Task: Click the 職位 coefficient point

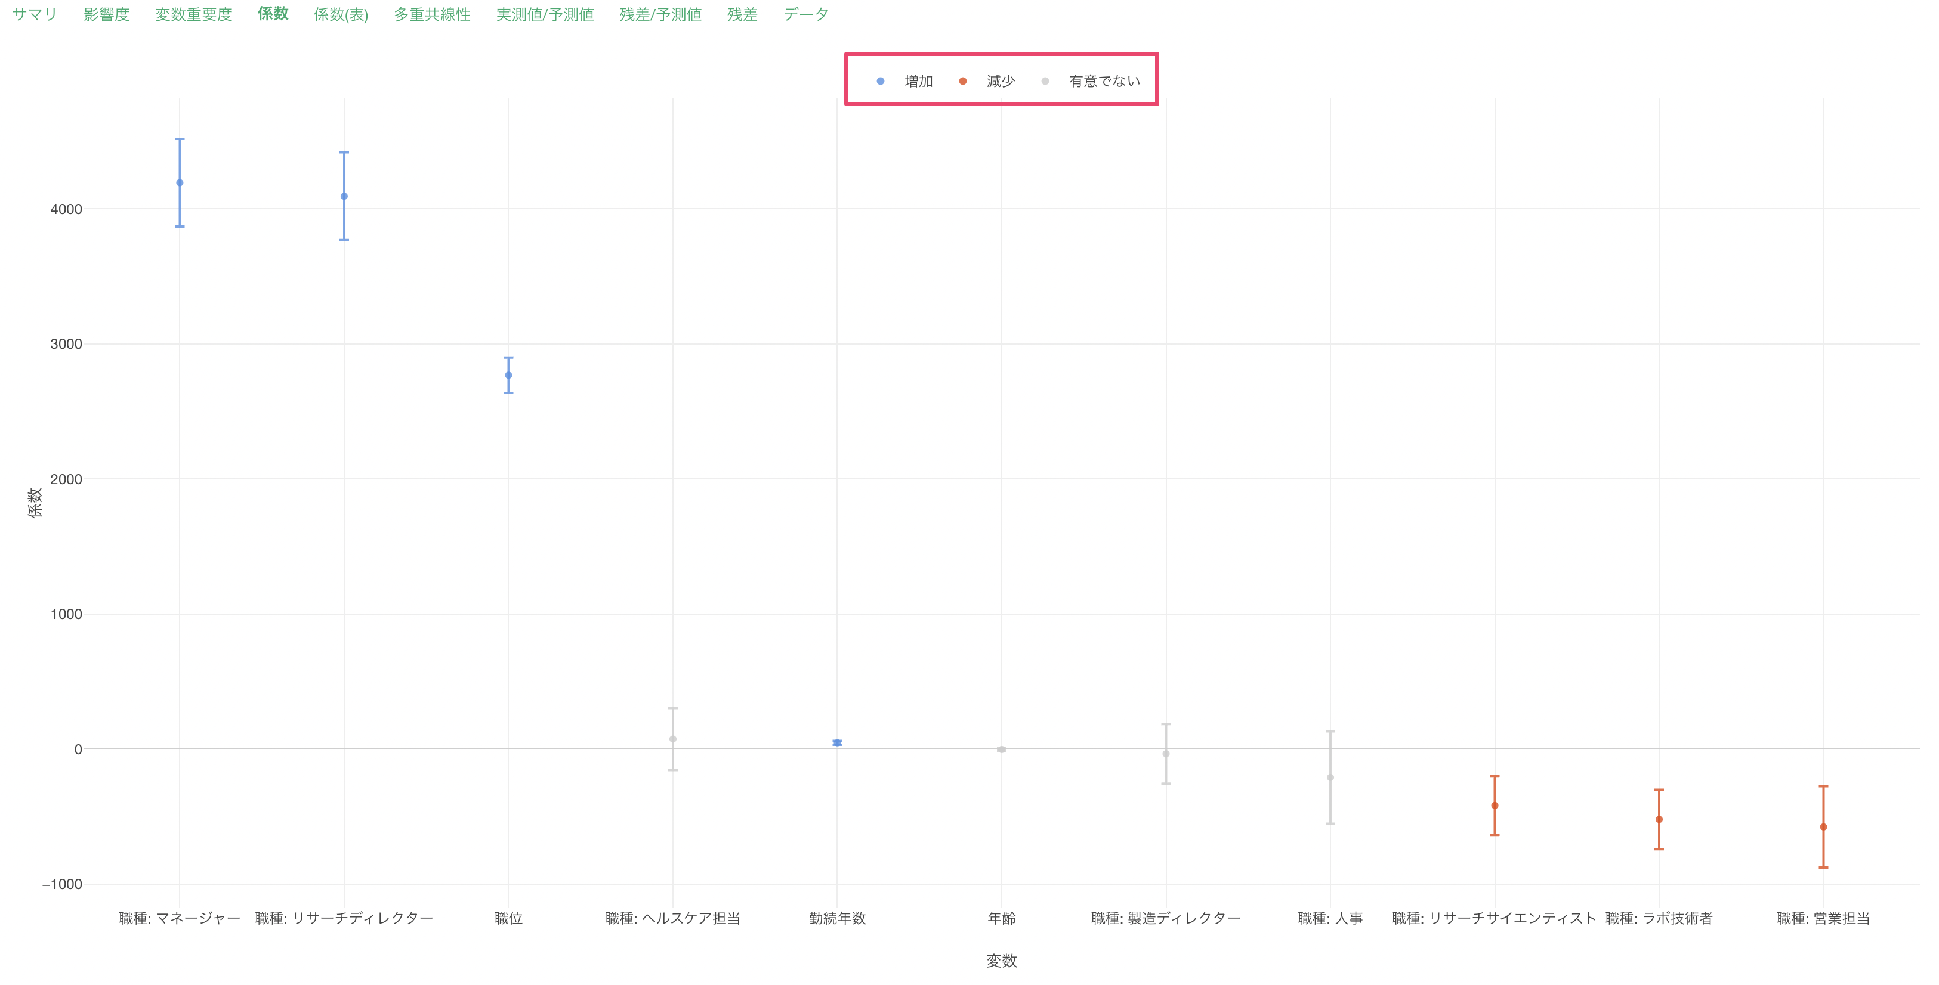Action: coord(509,376)
